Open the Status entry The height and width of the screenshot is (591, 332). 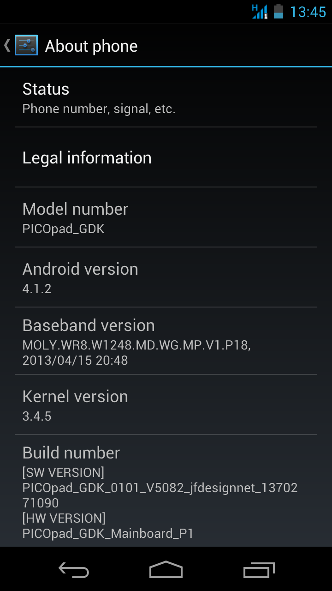click(x=166, y=97)
